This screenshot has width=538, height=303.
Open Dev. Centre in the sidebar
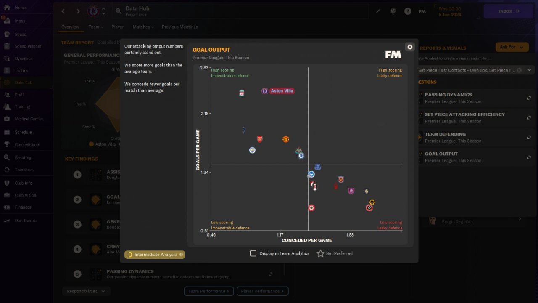pyautogui.click(x=26, y=221)
